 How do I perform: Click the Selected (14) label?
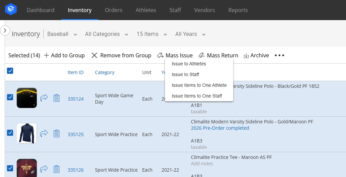(x=24, y=55)
